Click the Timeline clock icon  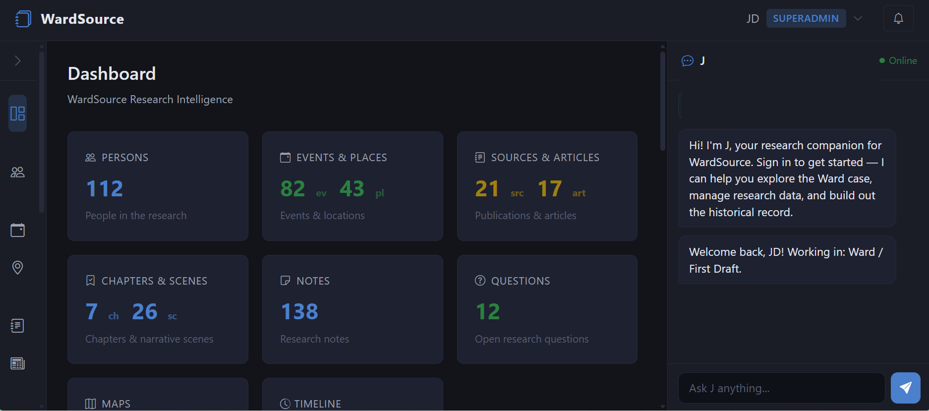(285, 404)
